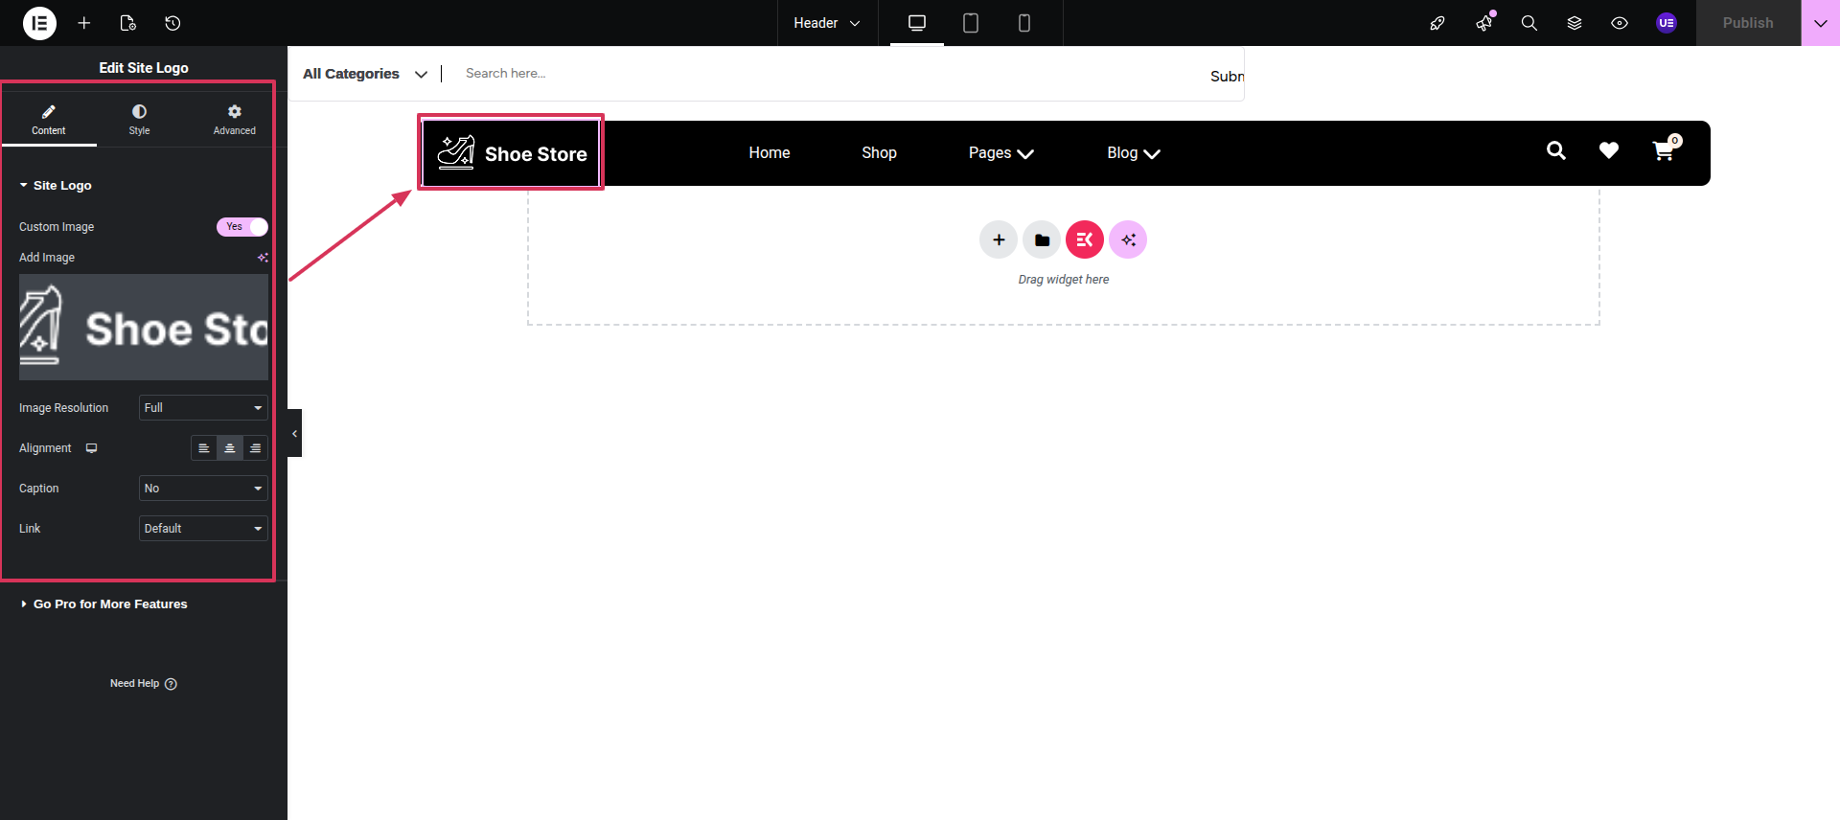Screen dimensions: 1840x820
Task: Open the Caption dropdown
Action: [203, 489]
